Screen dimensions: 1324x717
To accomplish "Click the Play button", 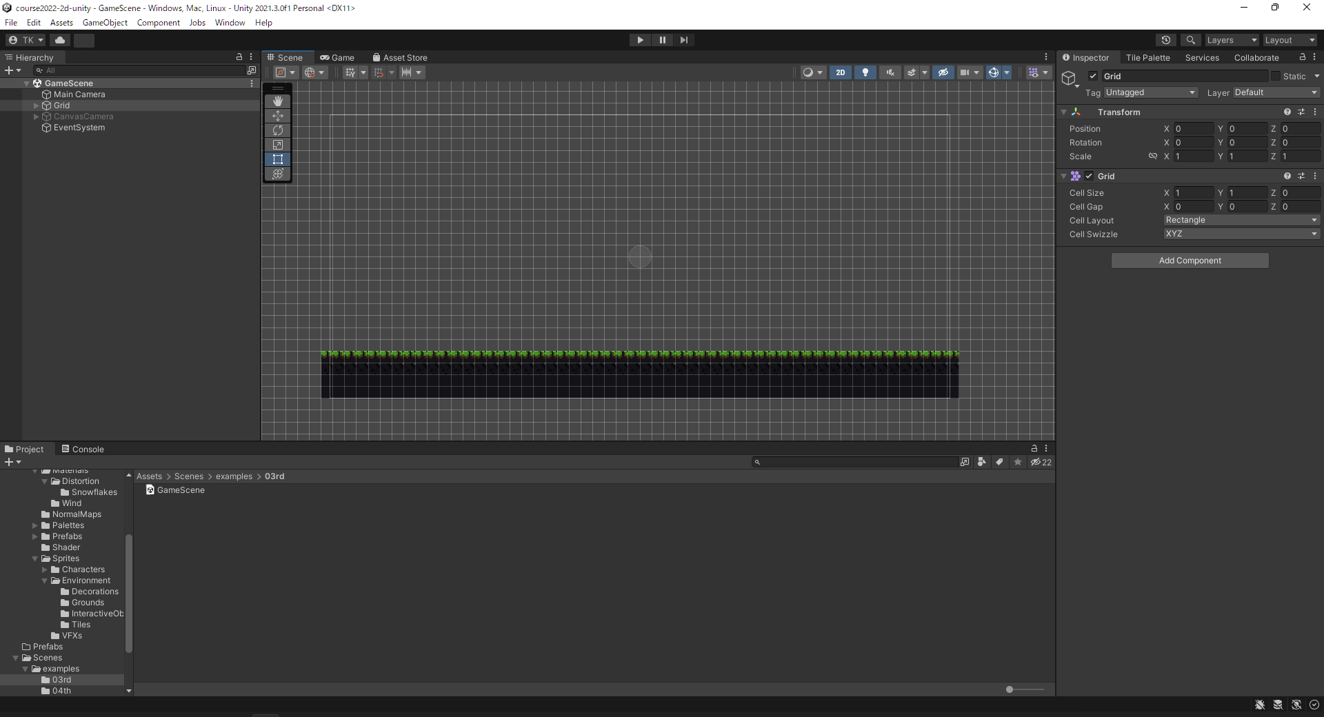I will coord(640,40).
